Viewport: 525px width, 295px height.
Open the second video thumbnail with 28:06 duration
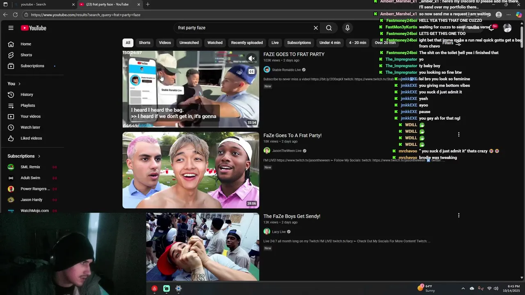191,170
